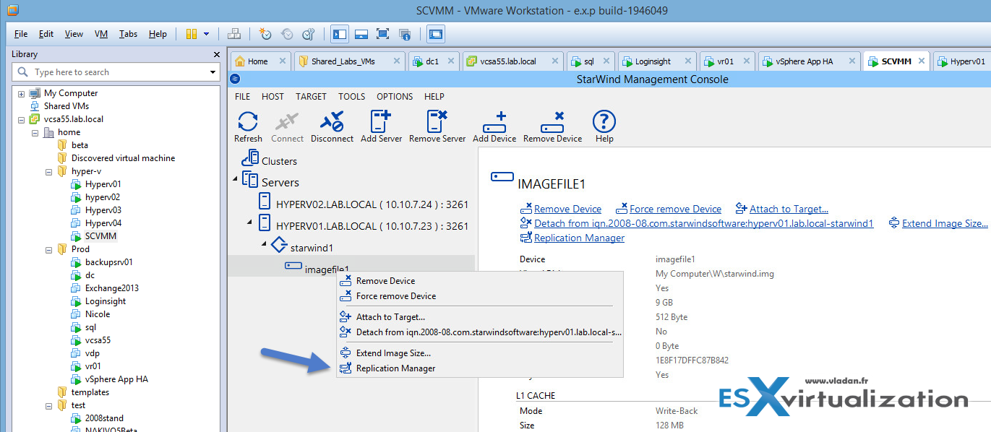Click the VMware snapshot take icon

265,34
